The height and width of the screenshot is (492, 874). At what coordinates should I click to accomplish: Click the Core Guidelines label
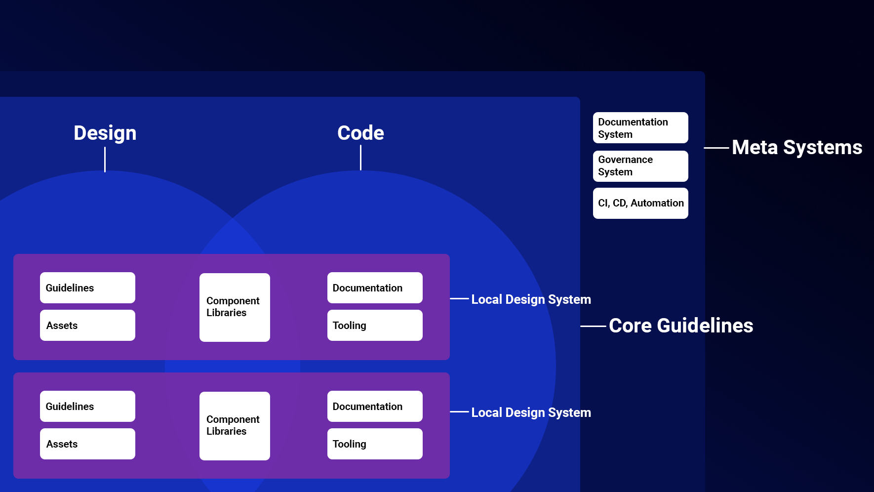click(681, 326)
